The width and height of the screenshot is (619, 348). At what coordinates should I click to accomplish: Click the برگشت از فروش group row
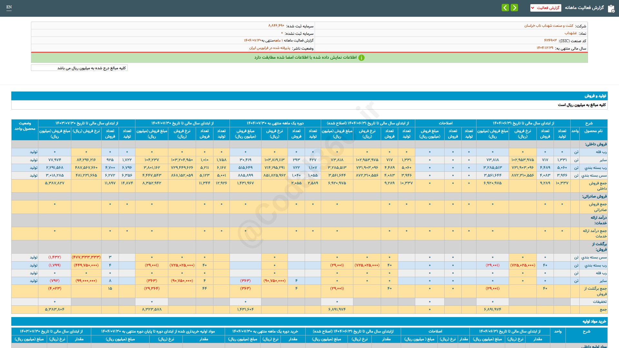[599, 247]
